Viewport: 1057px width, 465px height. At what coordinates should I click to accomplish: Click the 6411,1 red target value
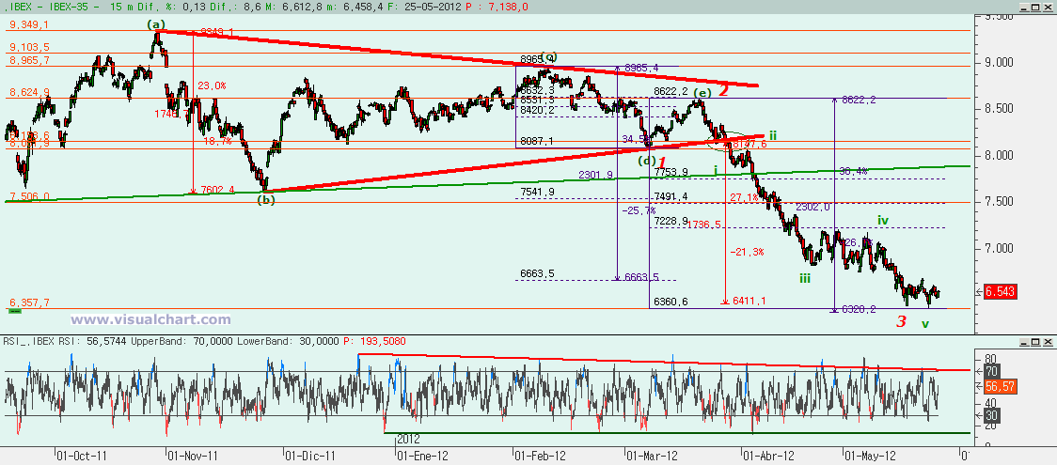coord(749,301)
